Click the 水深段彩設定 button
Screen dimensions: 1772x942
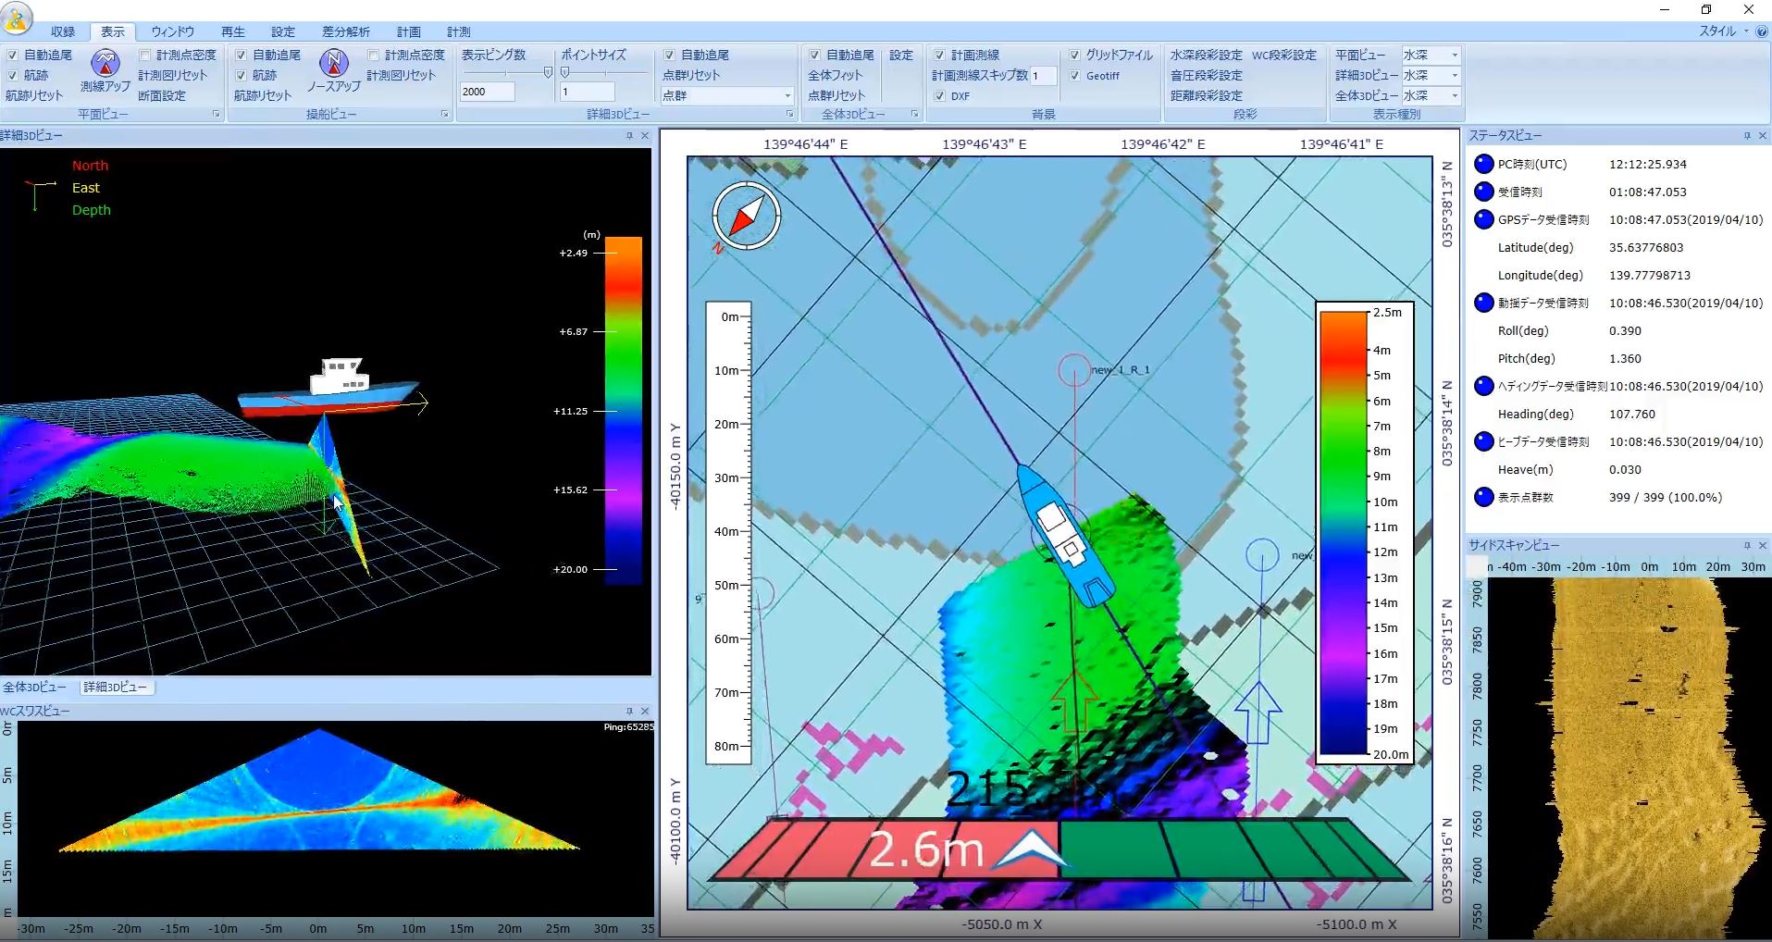1206,56
